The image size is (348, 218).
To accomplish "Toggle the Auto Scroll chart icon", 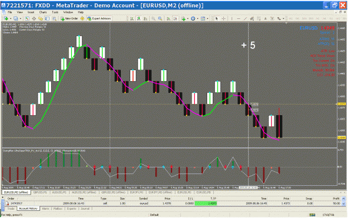I will tap(169, 18).
